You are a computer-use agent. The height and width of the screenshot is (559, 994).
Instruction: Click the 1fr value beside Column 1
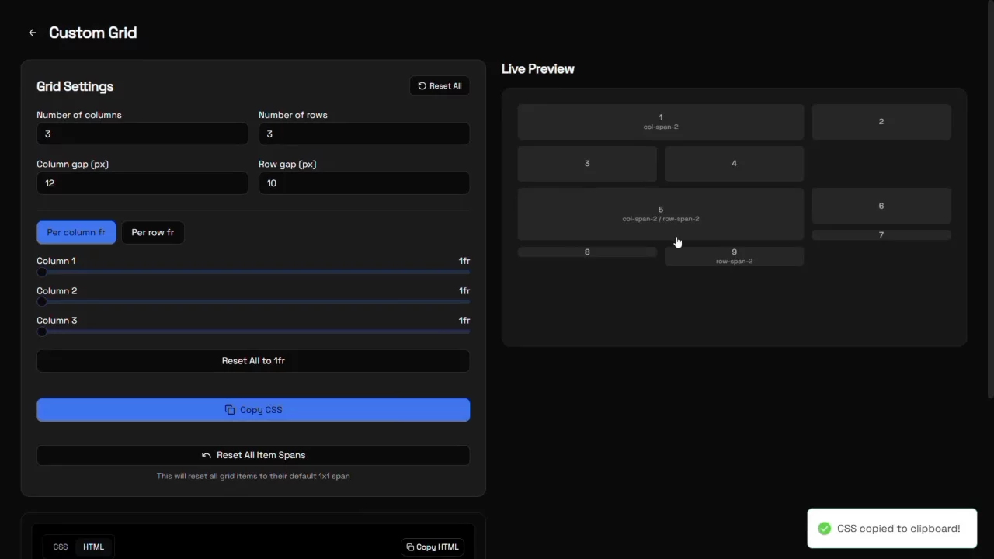pyautogui.click(x=464, y=261)
